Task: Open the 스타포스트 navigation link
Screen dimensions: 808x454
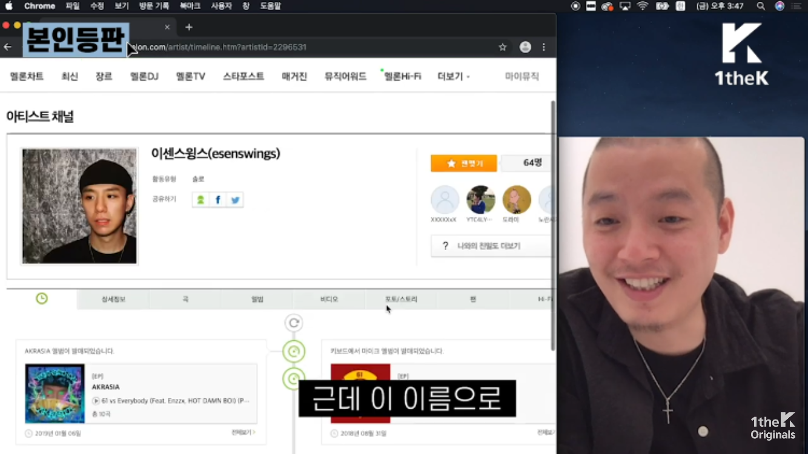Action: pos(243,76)
